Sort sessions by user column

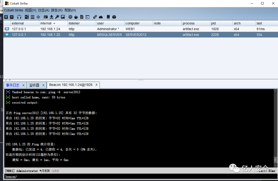(110, 23)
